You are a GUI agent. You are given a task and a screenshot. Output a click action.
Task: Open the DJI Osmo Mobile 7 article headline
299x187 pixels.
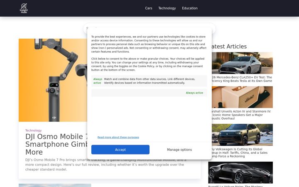[x=56, y=144]
